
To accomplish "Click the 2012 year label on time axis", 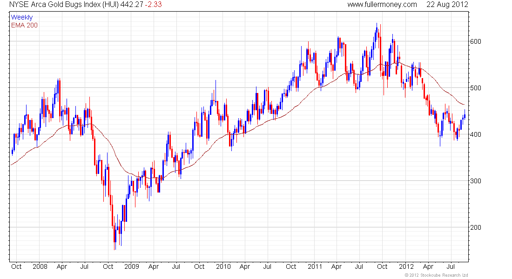I will point(406,266).
